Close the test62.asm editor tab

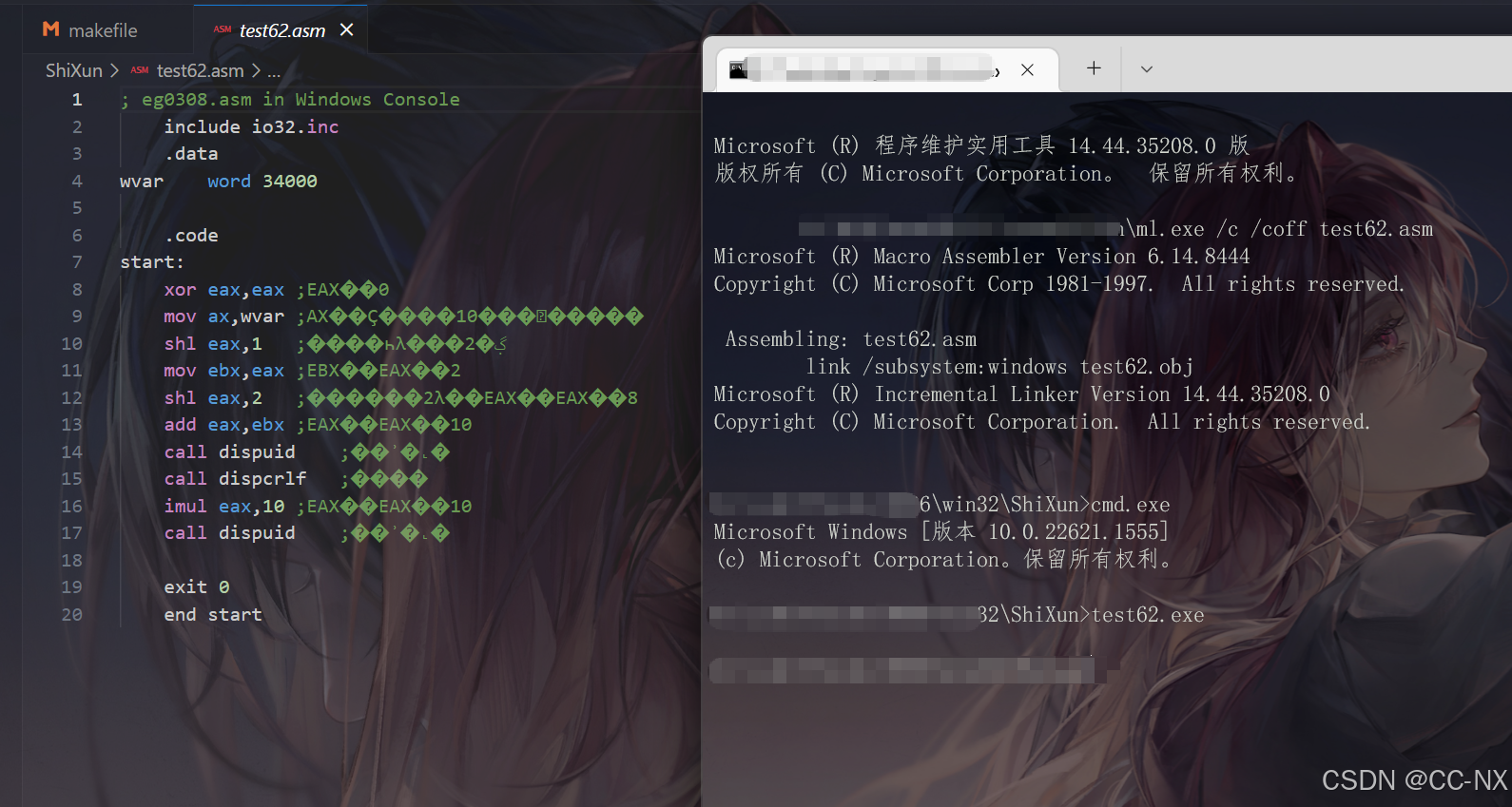coord(347,30)
